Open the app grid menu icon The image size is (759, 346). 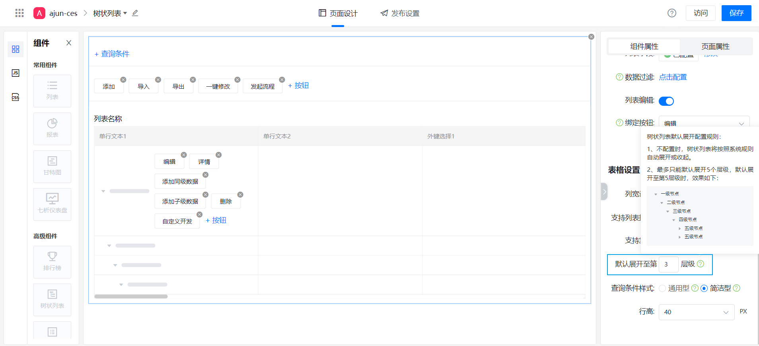[19, 13]
